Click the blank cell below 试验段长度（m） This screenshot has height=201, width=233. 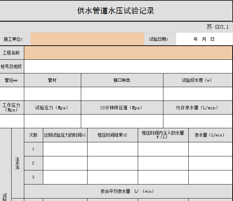pyautogui.click(x=198, y=94)
